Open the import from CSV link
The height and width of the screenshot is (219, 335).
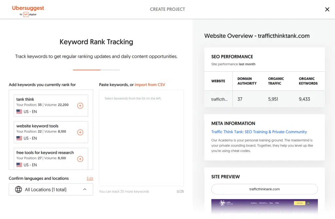(x=150, y=85)
